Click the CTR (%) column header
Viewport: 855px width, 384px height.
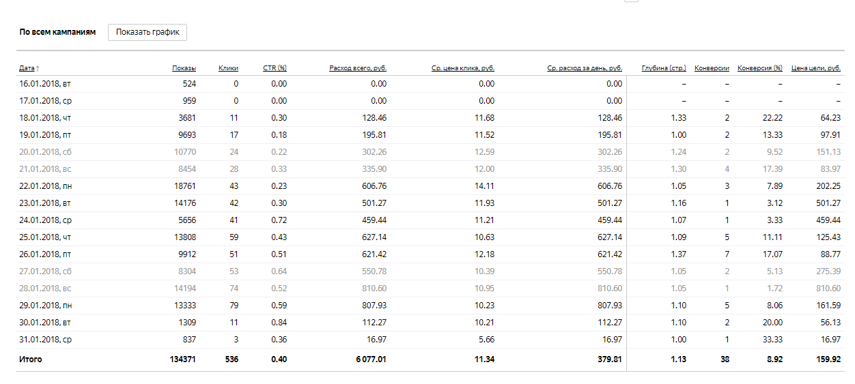275,68
